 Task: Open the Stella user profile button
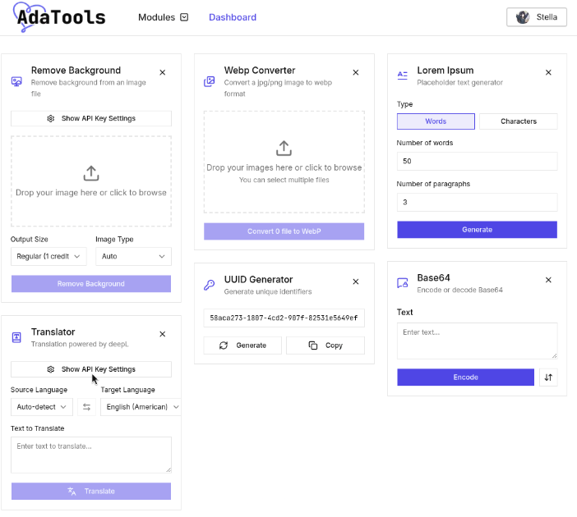(537, 17)
